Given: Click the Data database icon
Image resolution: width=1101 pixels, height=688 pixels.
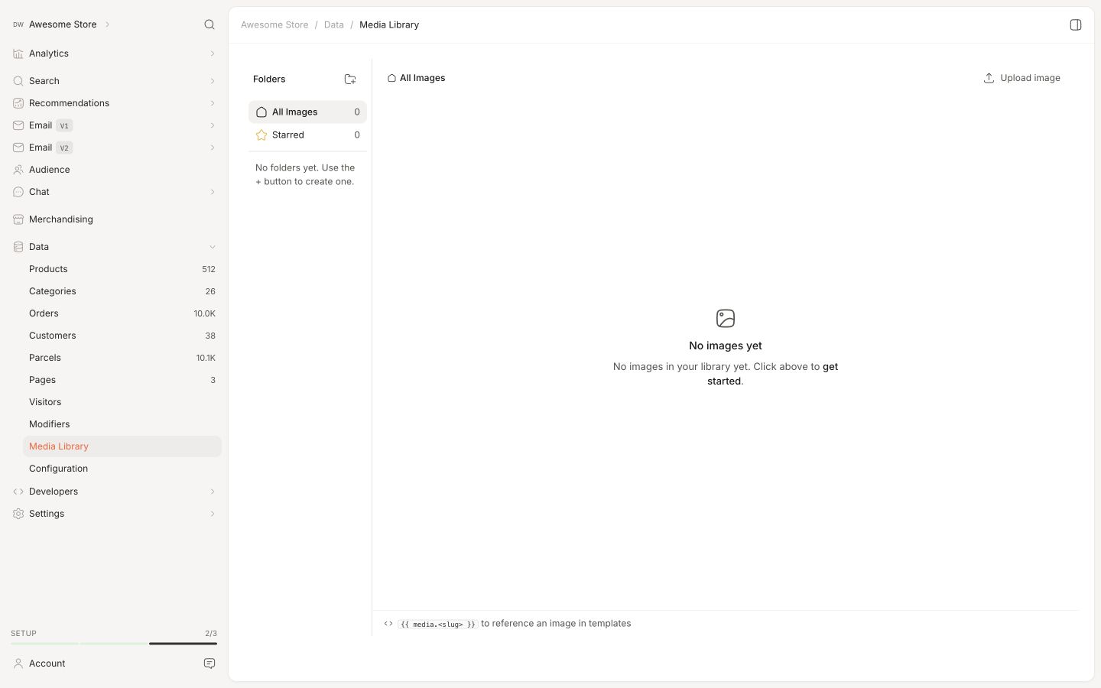Looking at the screenshot, I should click(18, 247).
